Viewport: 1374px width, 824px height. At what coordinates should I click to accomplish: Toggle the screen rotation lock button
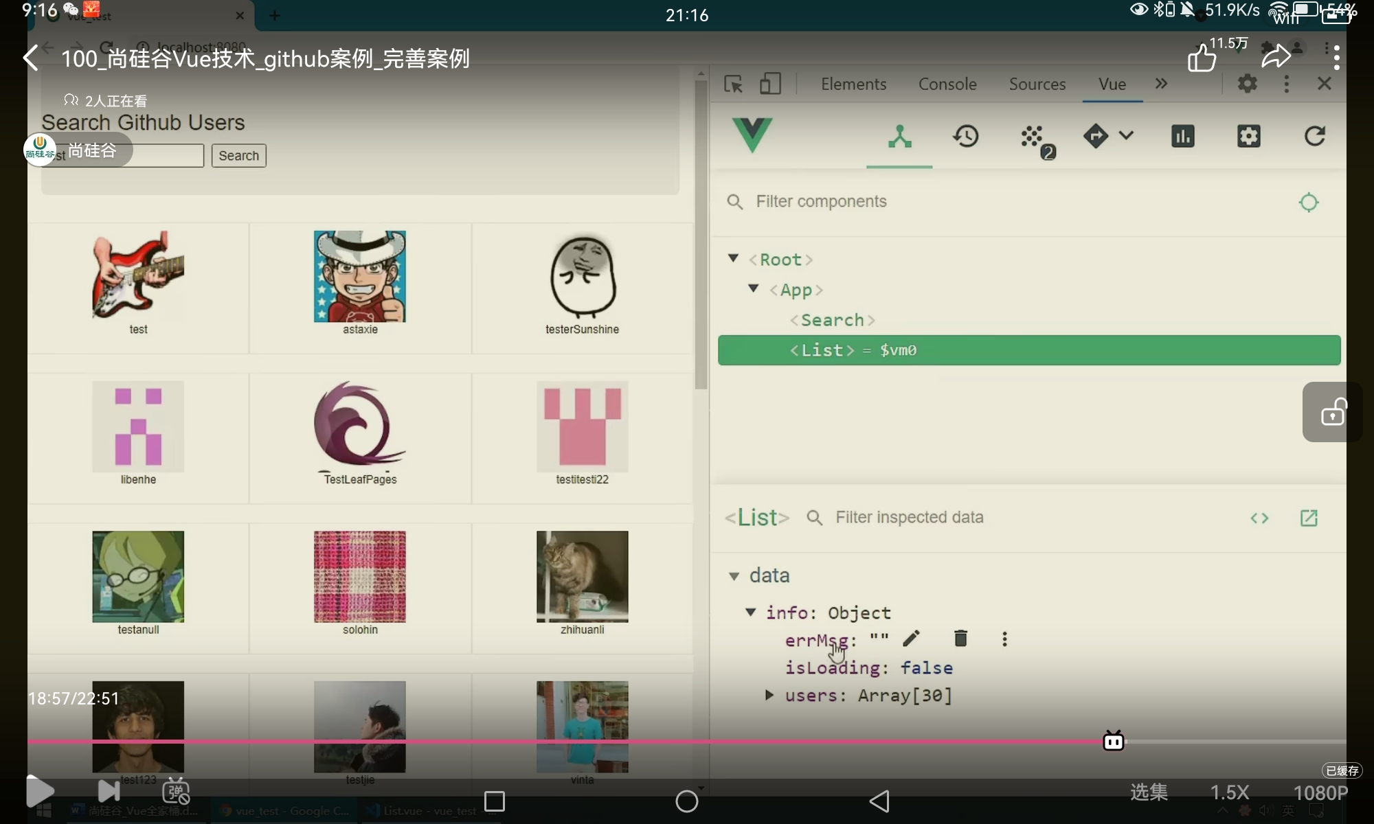pyautogui.click(x=1333, y=412)
